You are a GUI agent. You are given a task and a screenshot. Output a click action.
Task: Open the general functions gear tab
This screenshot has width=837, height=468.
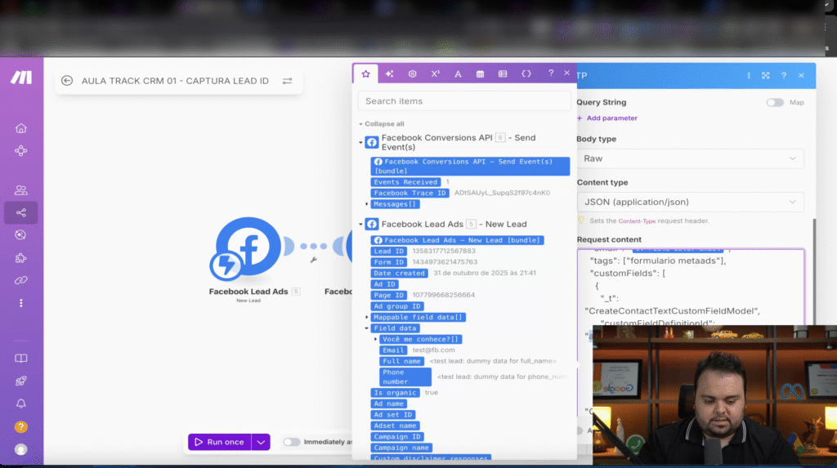[x=413, y=74]
